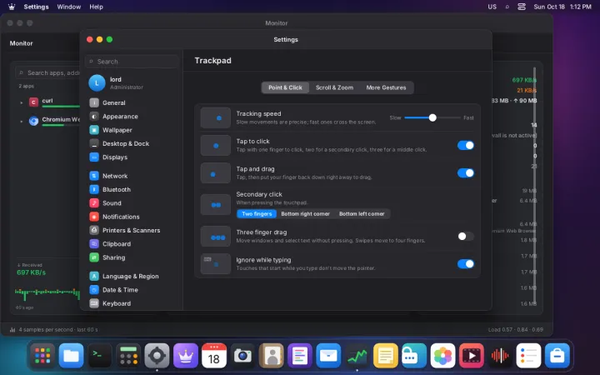Viewport: 600px width, 375px height.
Task: Adjust the Tracking speed slider
Action: [x=432, y=117]
